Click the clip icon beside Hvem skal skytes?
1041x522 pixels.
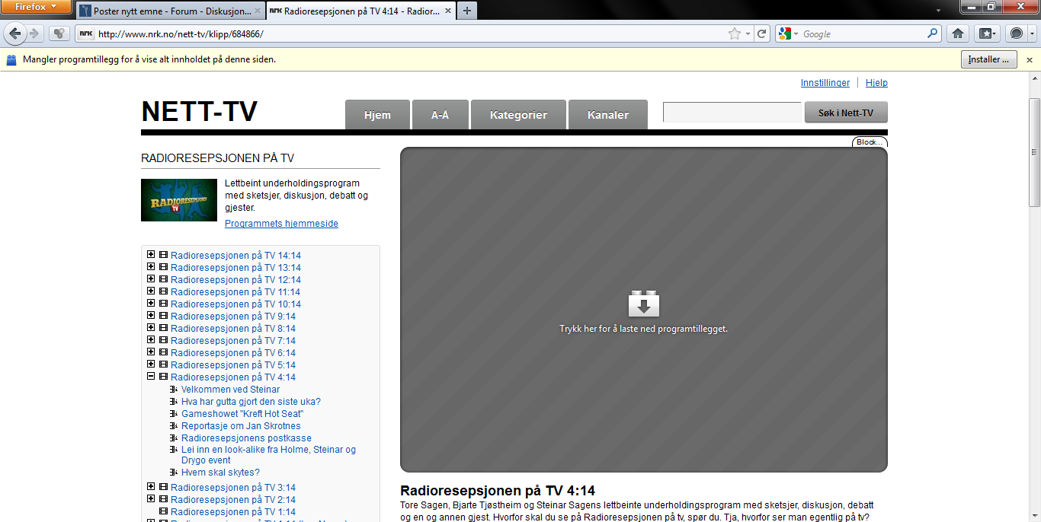174,473
